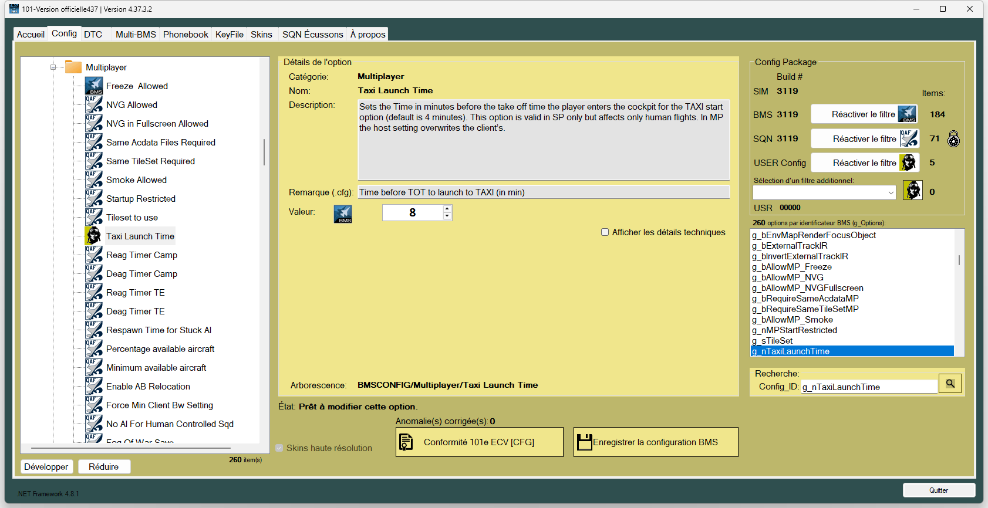Image resolution: width=988 pixels, height=508 pixels.
Task: Toggle Skins haute résolution checkbox
Action: pos(279,448)
